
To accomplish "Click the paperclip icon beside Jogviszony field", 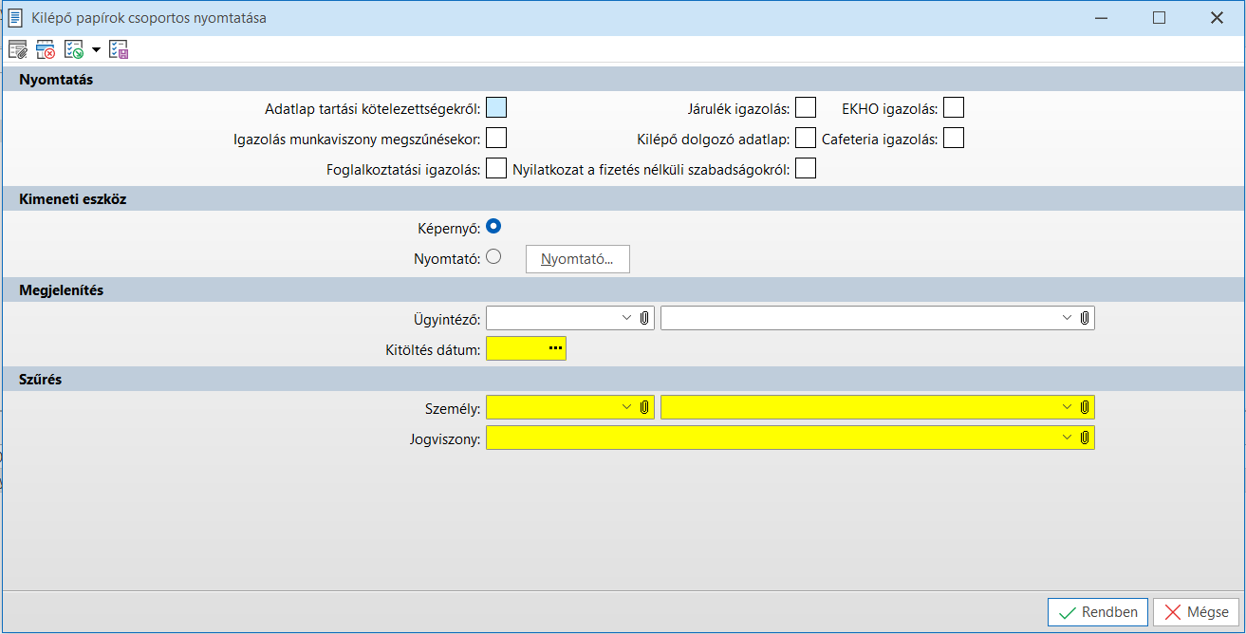I will [x=1085, y=438].
